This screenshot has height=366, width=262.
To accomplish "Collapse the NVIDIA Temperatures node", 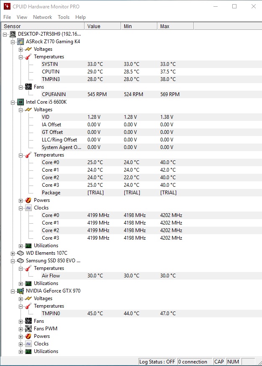I will [x=21, y=306].
